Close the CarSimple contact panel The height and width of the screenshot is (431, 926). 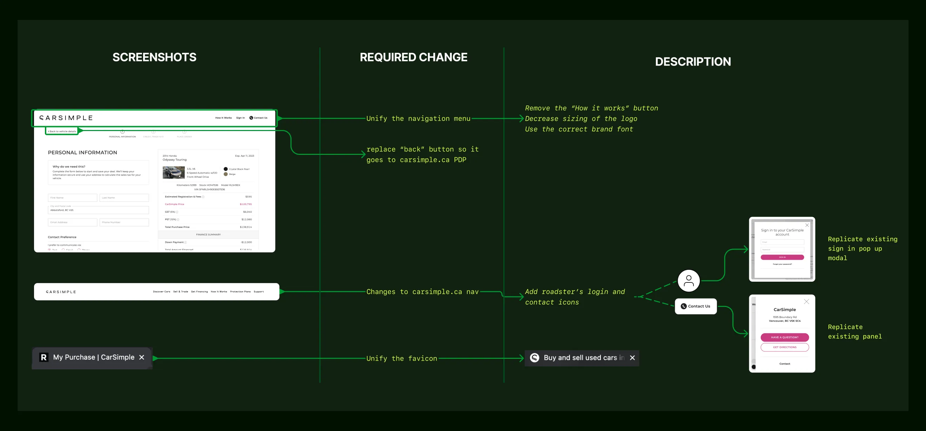coord(806,302)
